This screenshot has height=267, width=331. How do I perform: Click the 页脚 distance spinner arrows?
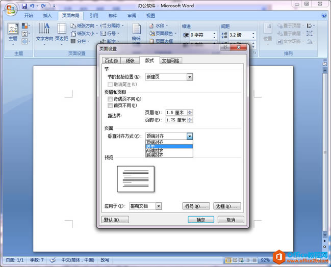[190, 120]
